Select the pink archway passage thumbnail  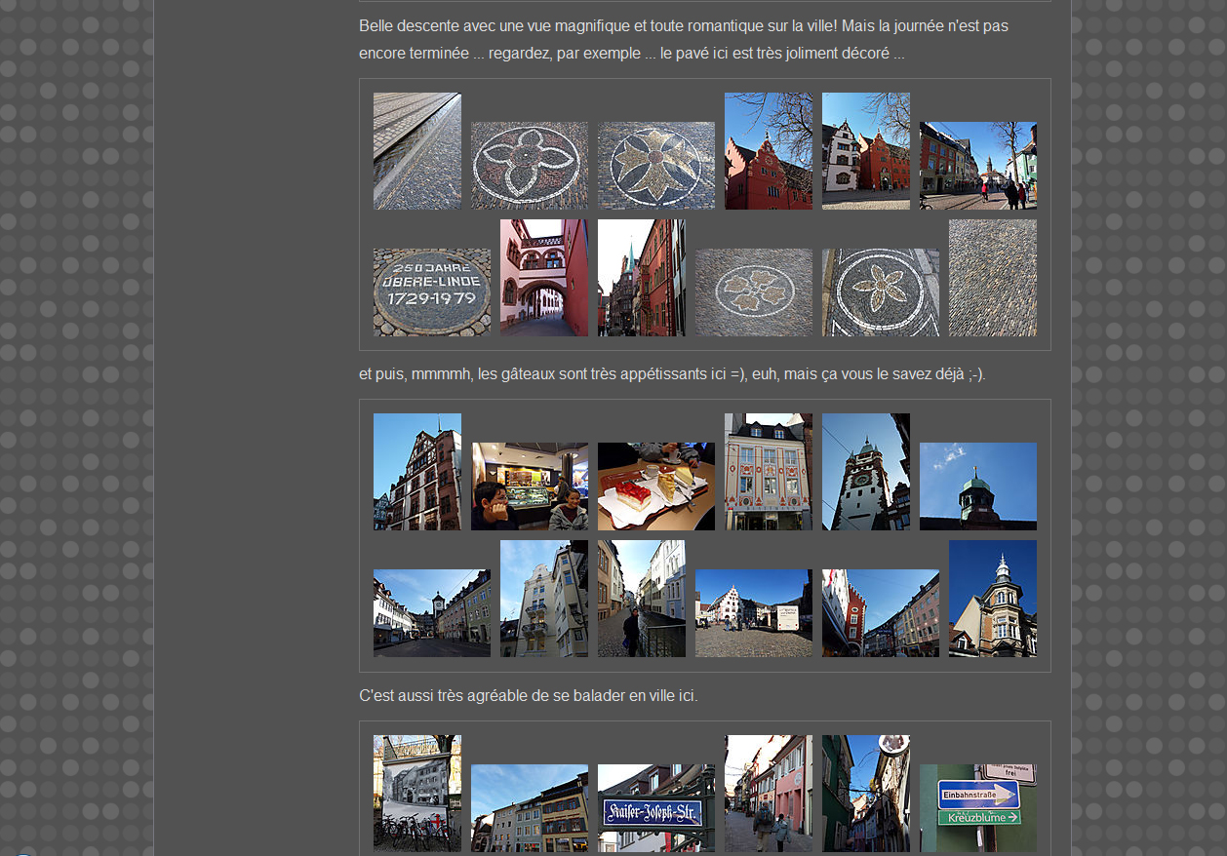coord(543,277)
